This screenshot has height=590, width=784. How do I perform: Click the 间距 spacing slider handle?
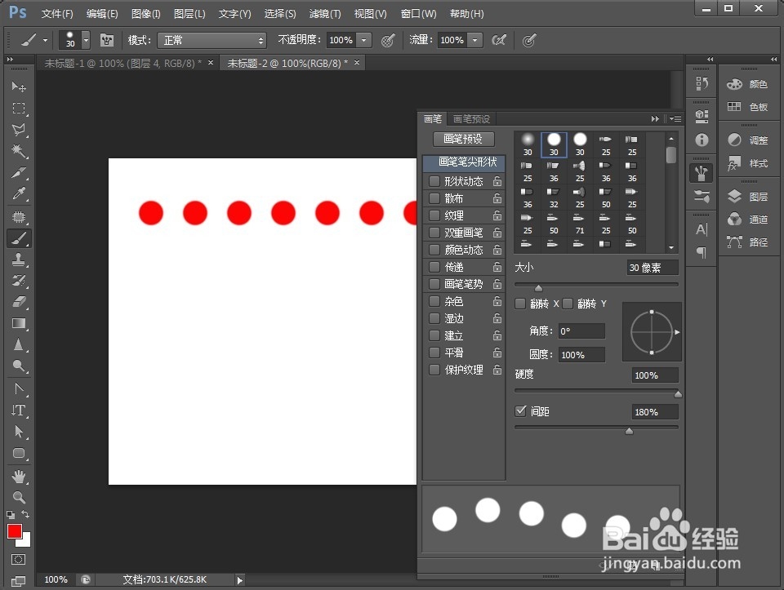(629, 431)
